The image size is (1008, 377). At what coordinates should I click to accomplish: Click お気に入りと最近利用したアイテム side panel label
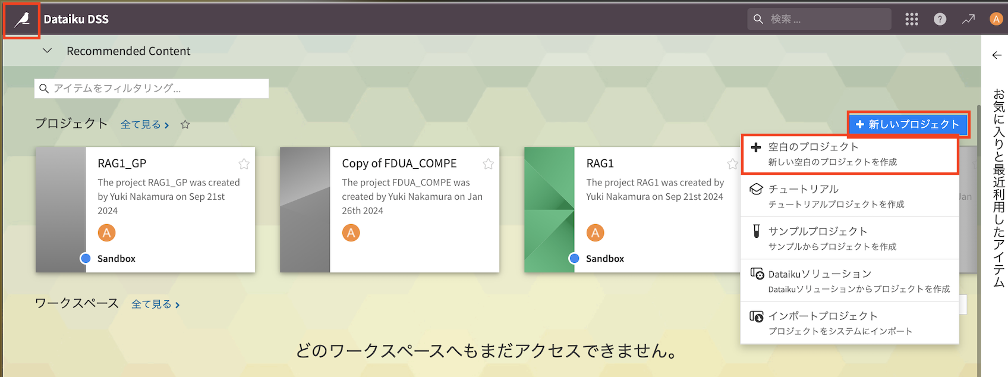click(998, 188)
